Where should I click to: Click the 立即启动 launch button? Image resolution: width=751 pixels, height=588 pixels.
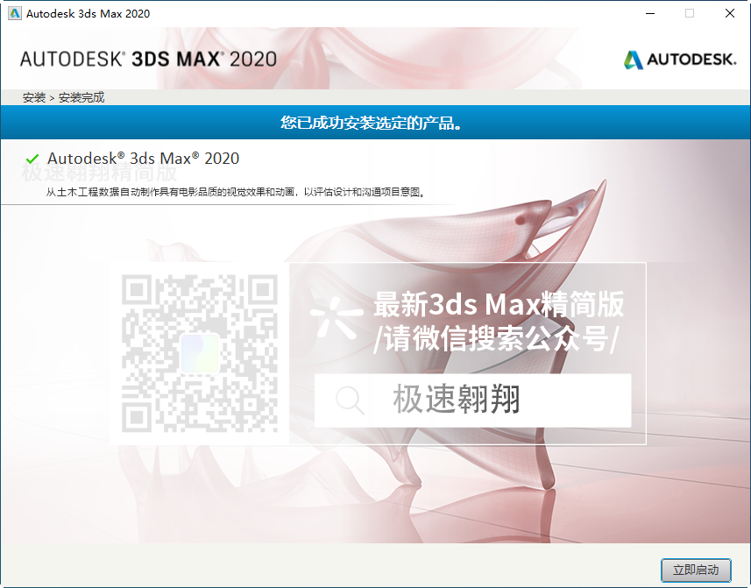click(696, 570)
